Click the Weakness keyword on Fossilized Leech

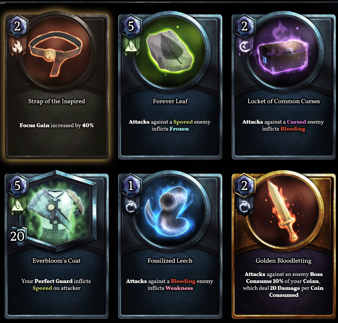[x=179, y=288]
